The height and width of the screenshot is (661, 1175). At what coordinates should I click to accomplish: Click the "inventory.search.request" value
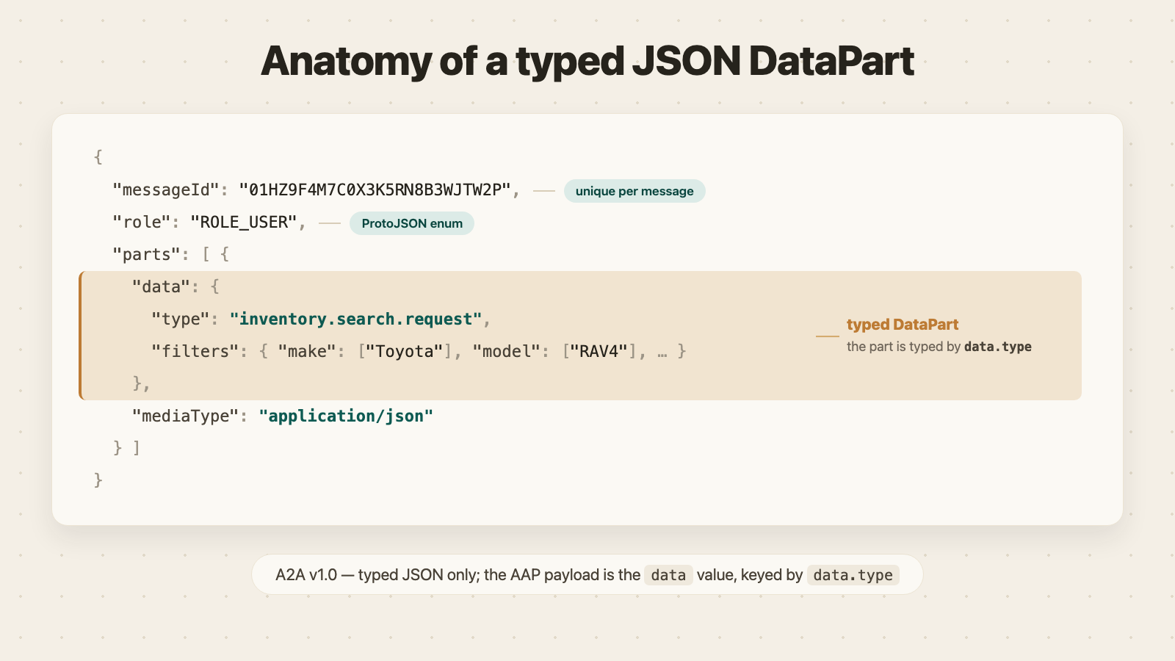tap(356, 319)
